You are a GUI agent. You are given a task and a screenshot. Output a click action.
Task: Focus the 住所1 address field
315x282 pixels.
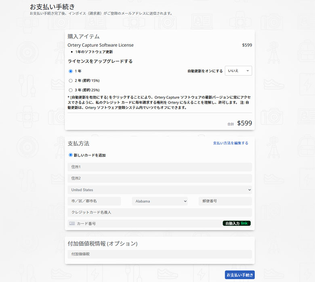coord(160,167)
